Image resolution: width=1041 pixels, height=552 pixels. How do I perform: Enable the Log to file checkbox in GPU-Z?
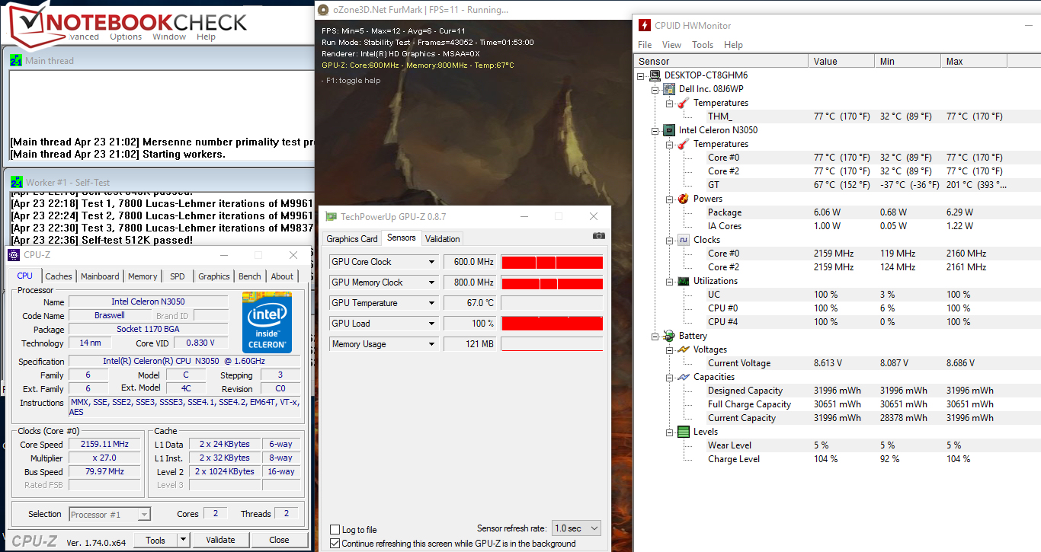click(x=335, y=530)
